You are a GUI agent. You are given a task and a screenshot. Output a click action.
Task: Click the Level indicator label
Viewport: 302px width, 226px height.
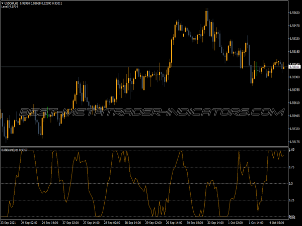tap(10, 7)
